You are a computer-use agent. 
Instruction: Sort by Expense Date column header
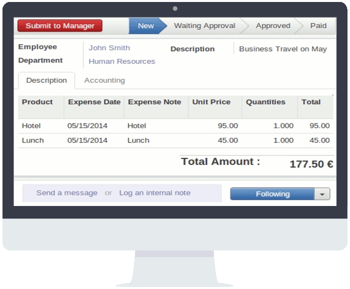point(94,102)
